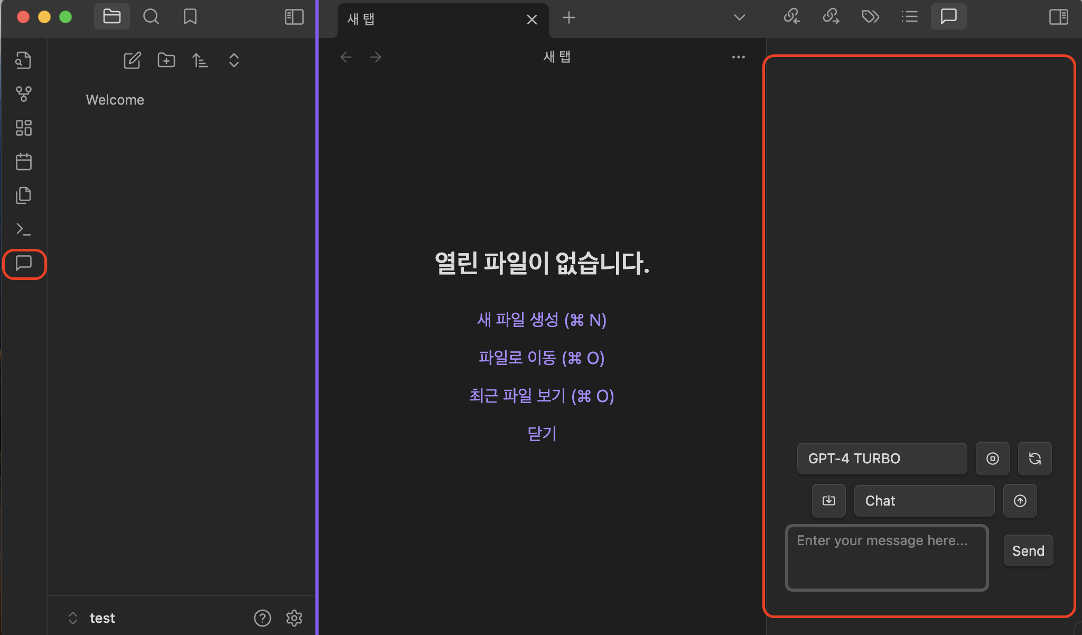Expand the tab list chevron
This screenshot has width=1082, height=635.
click(739, 17)
